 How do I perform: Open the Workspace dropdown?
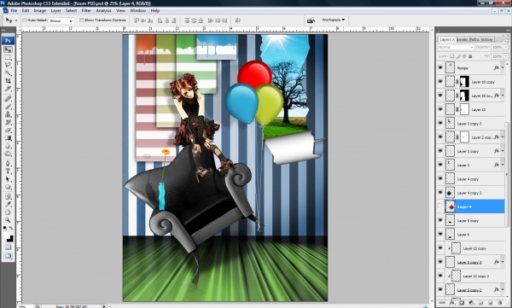(333, 20)
